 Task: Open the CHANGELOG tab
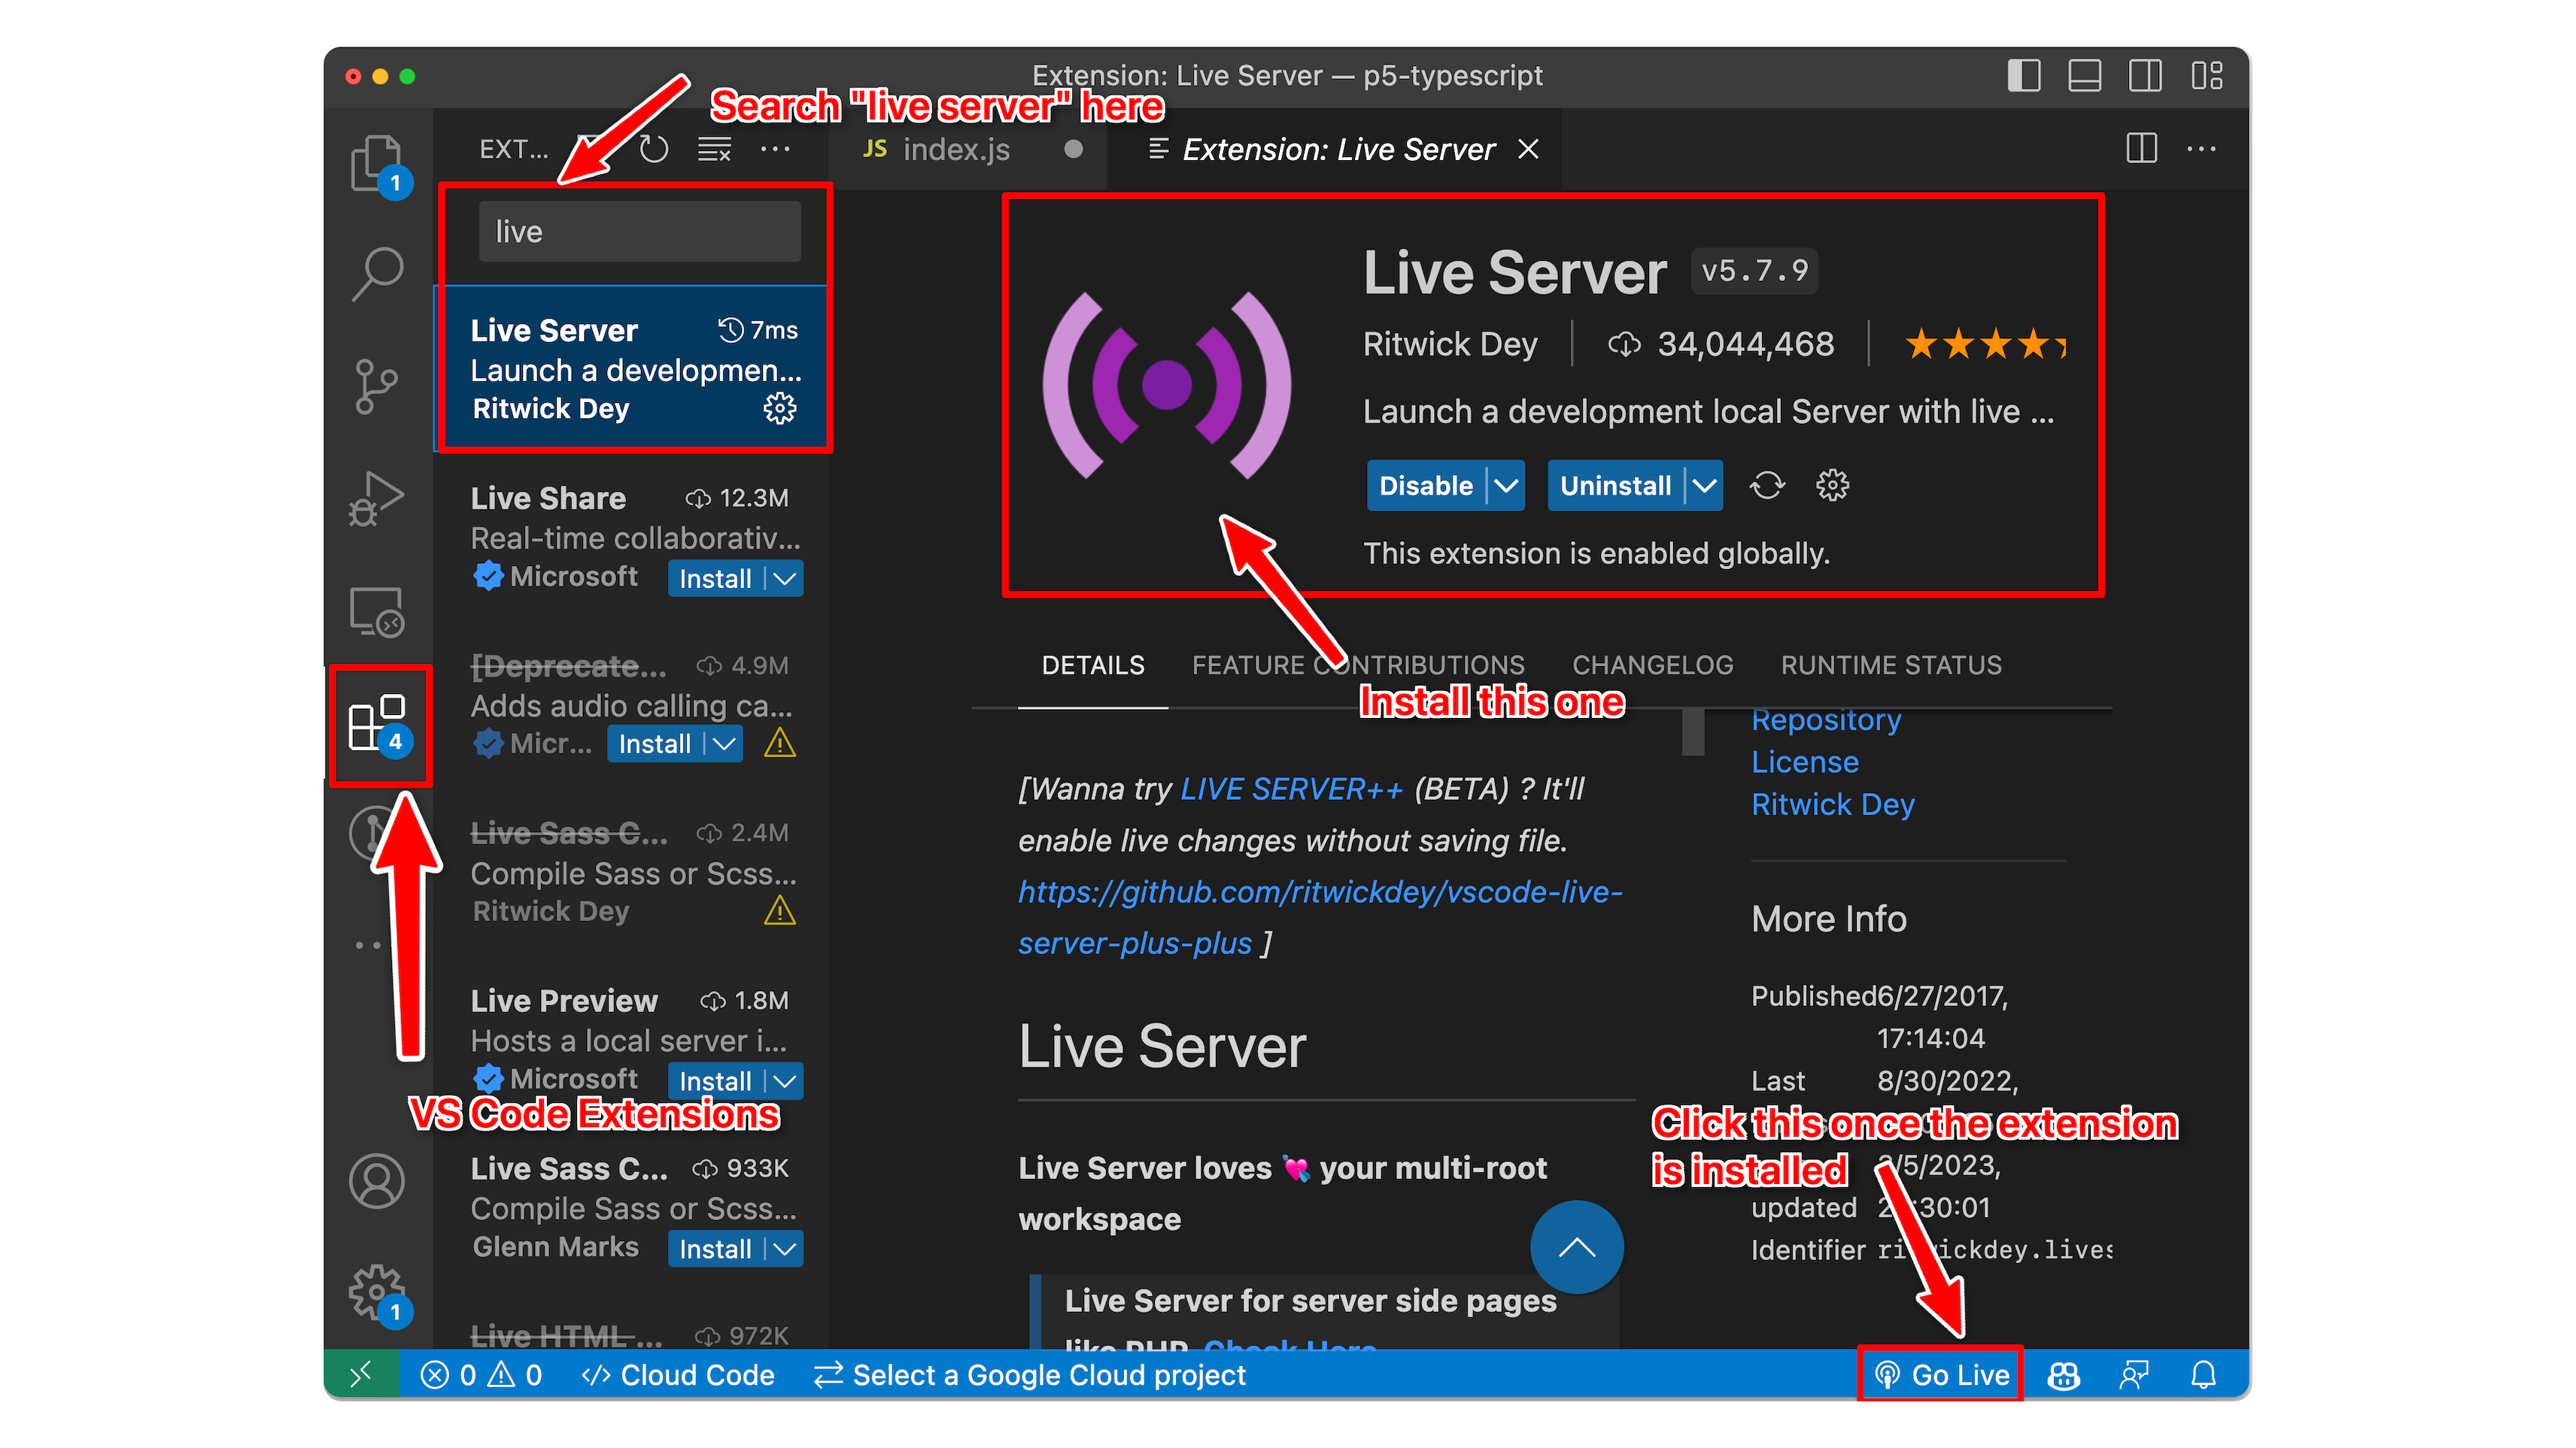pyautogui.click(x=1652, y=665)
